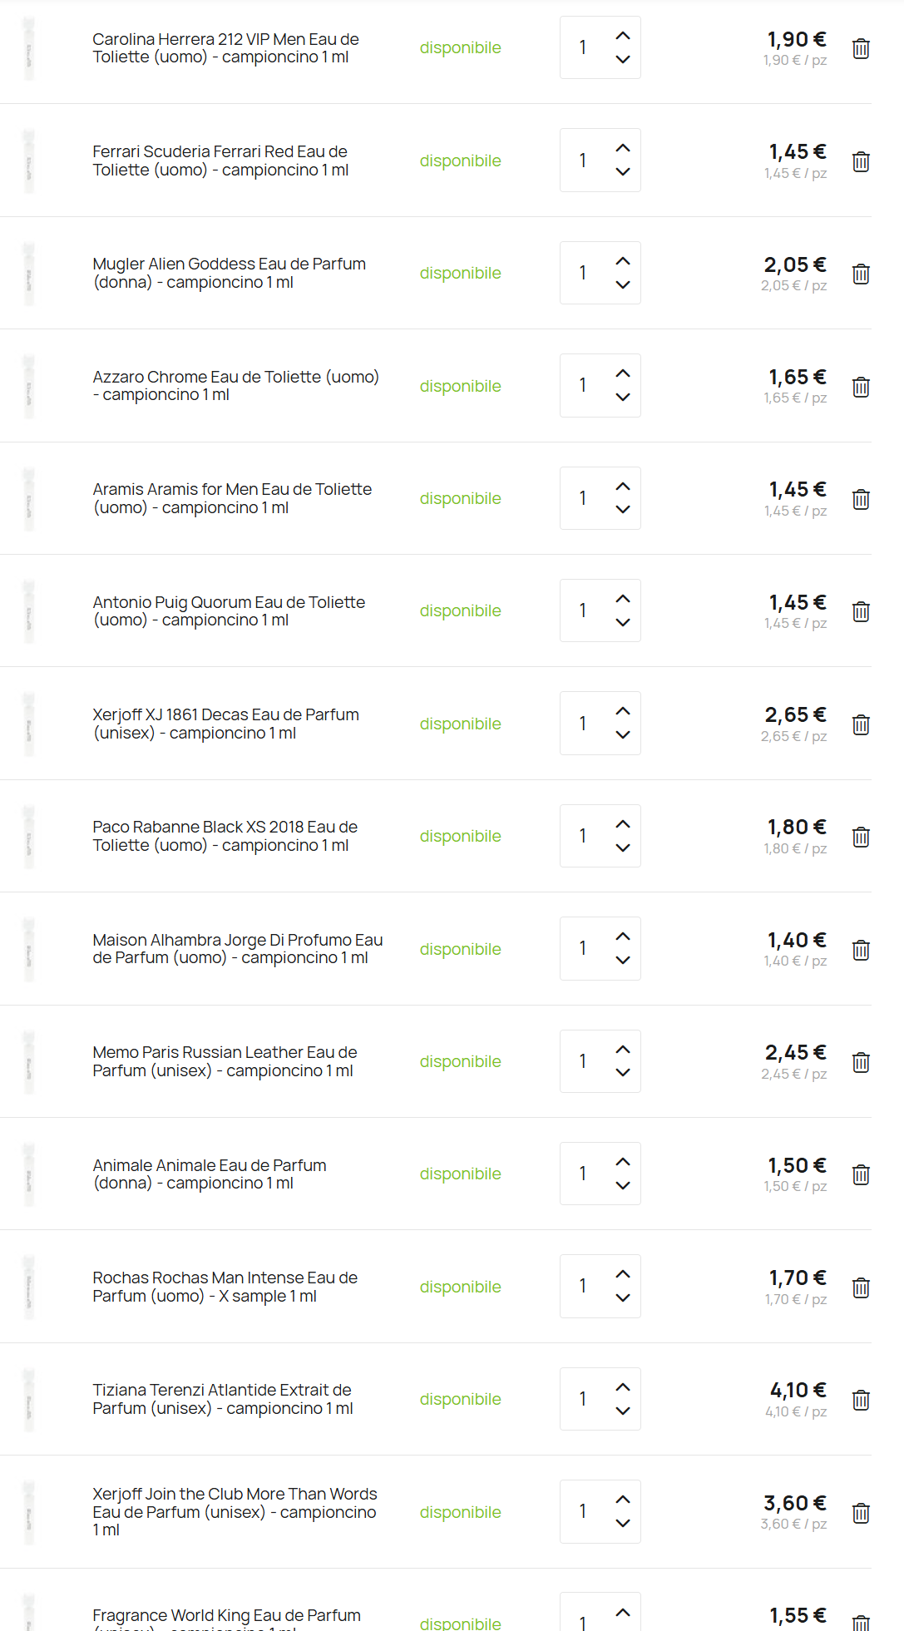Open Xerjoff Join the Club product page
This screenshot has width=904, height=1631.
click(x=235, y=1511)
